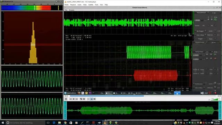Open the VLC Help menu
The height and width of the screenshot is (125, 222).
pos(106,5)
